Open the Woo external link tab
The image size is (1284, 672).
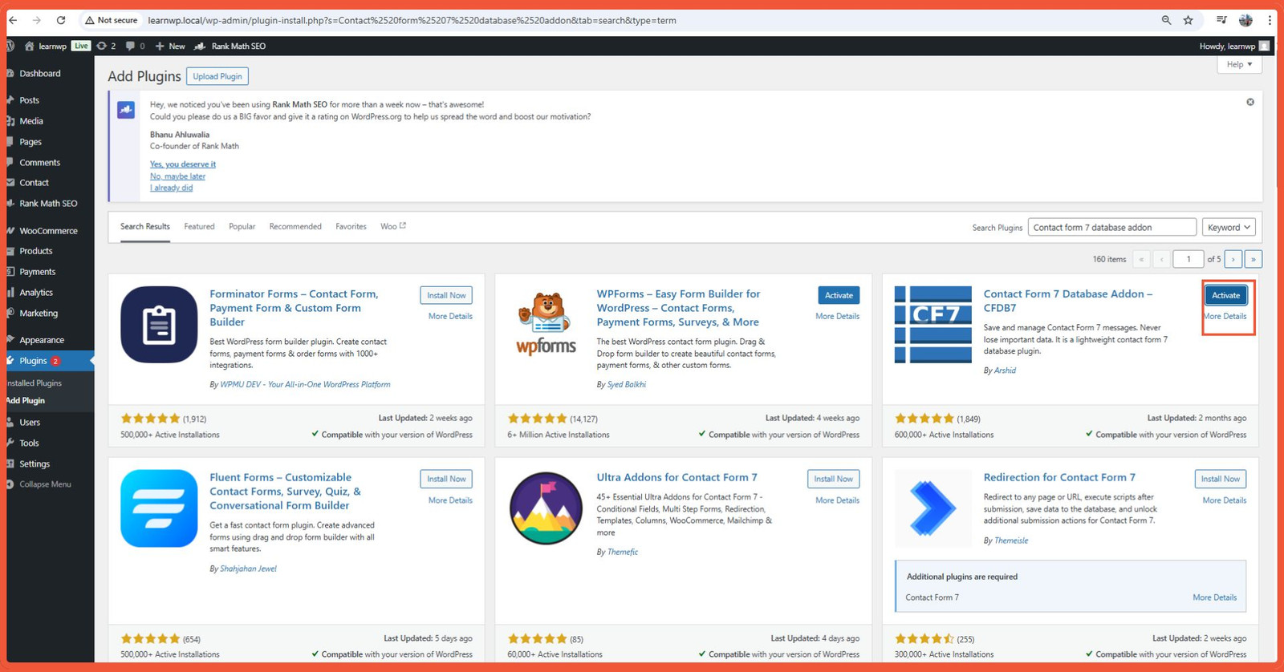(x=393, y=226)
